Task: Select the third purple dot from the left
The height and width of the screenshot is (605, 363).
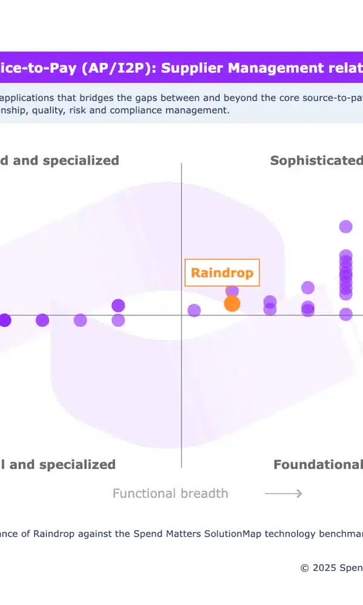Action: (80, 320)
